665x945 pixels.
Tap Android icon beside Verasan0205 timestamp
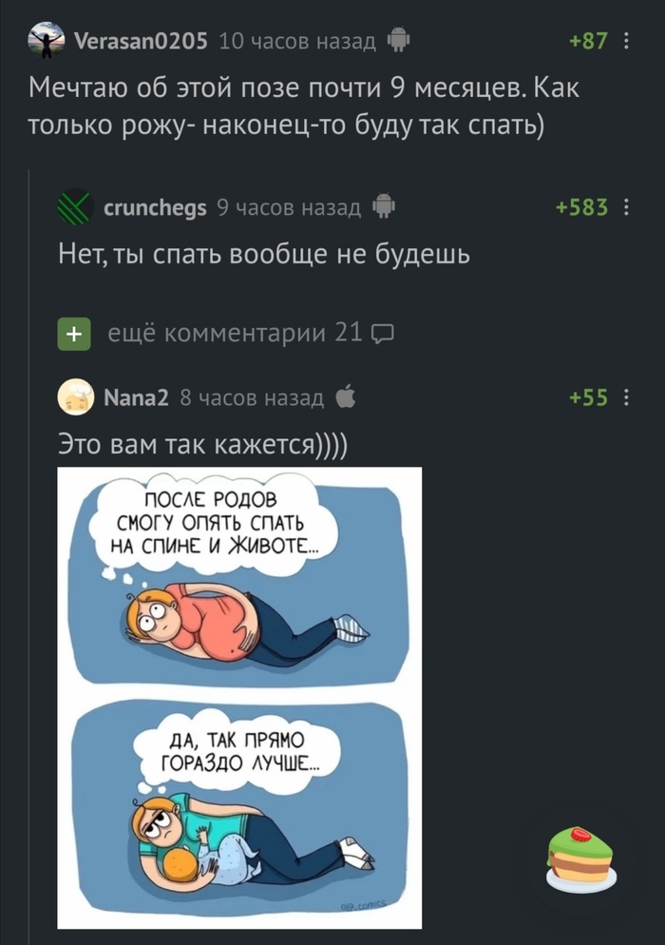(397, 40)
